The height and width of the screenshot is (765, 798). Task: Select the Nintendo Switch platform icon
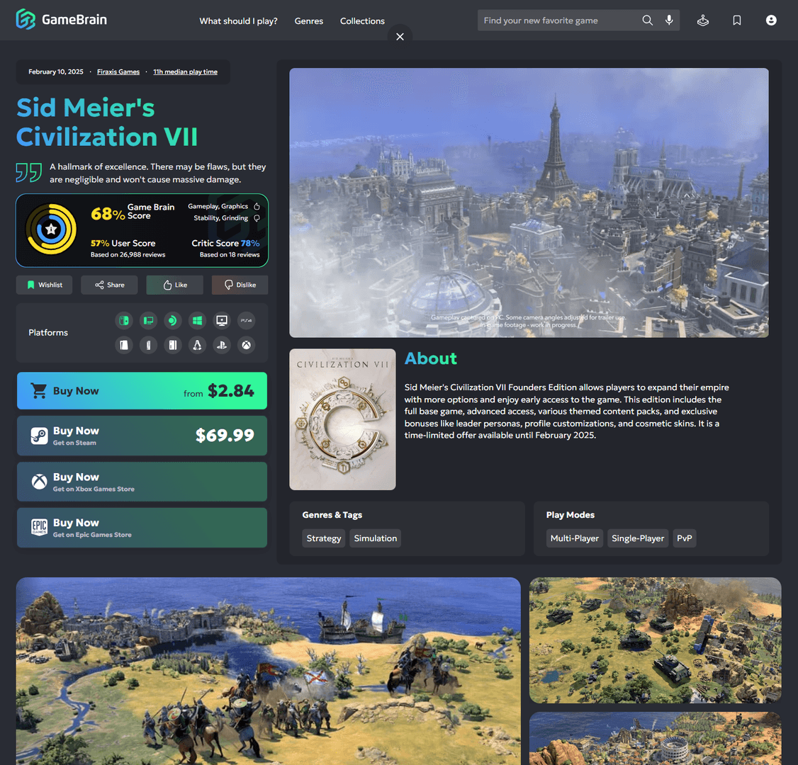point(124,320)
